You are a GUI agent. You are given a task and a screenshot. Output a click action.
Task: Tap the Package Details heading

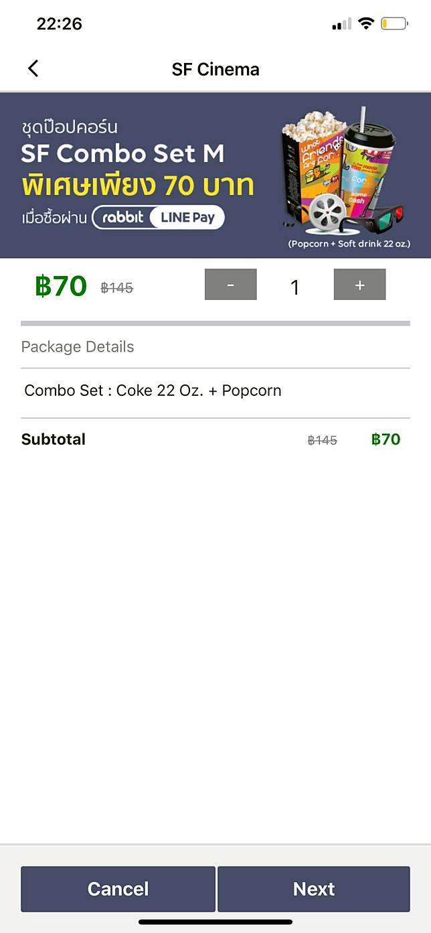pos(78,347)
